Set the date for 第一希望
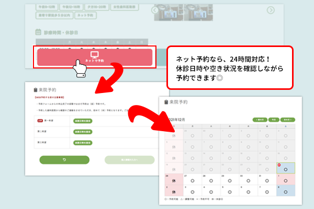 (82, 120)
